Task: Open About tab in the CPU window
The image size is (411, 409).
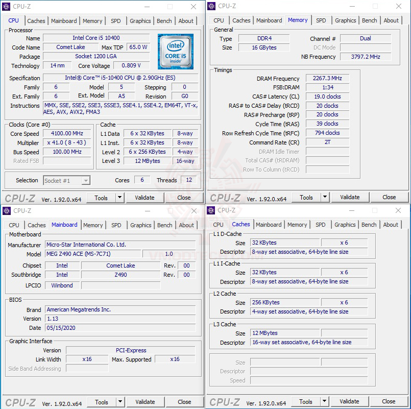Action: (x=186, y=21)
